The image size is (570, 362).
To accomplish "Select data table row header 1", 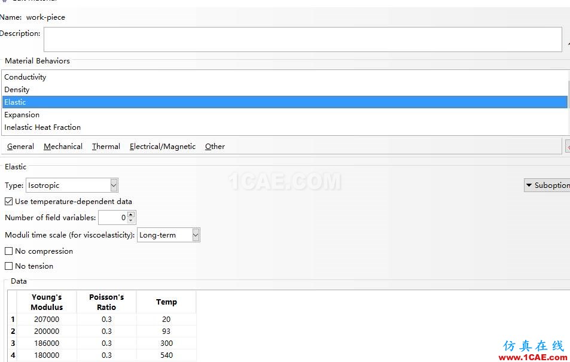I will (x=13, y=320).
